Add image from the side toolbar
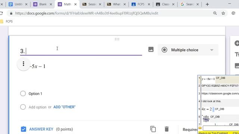Screen dimensions: 239x134 pos(237,66)
